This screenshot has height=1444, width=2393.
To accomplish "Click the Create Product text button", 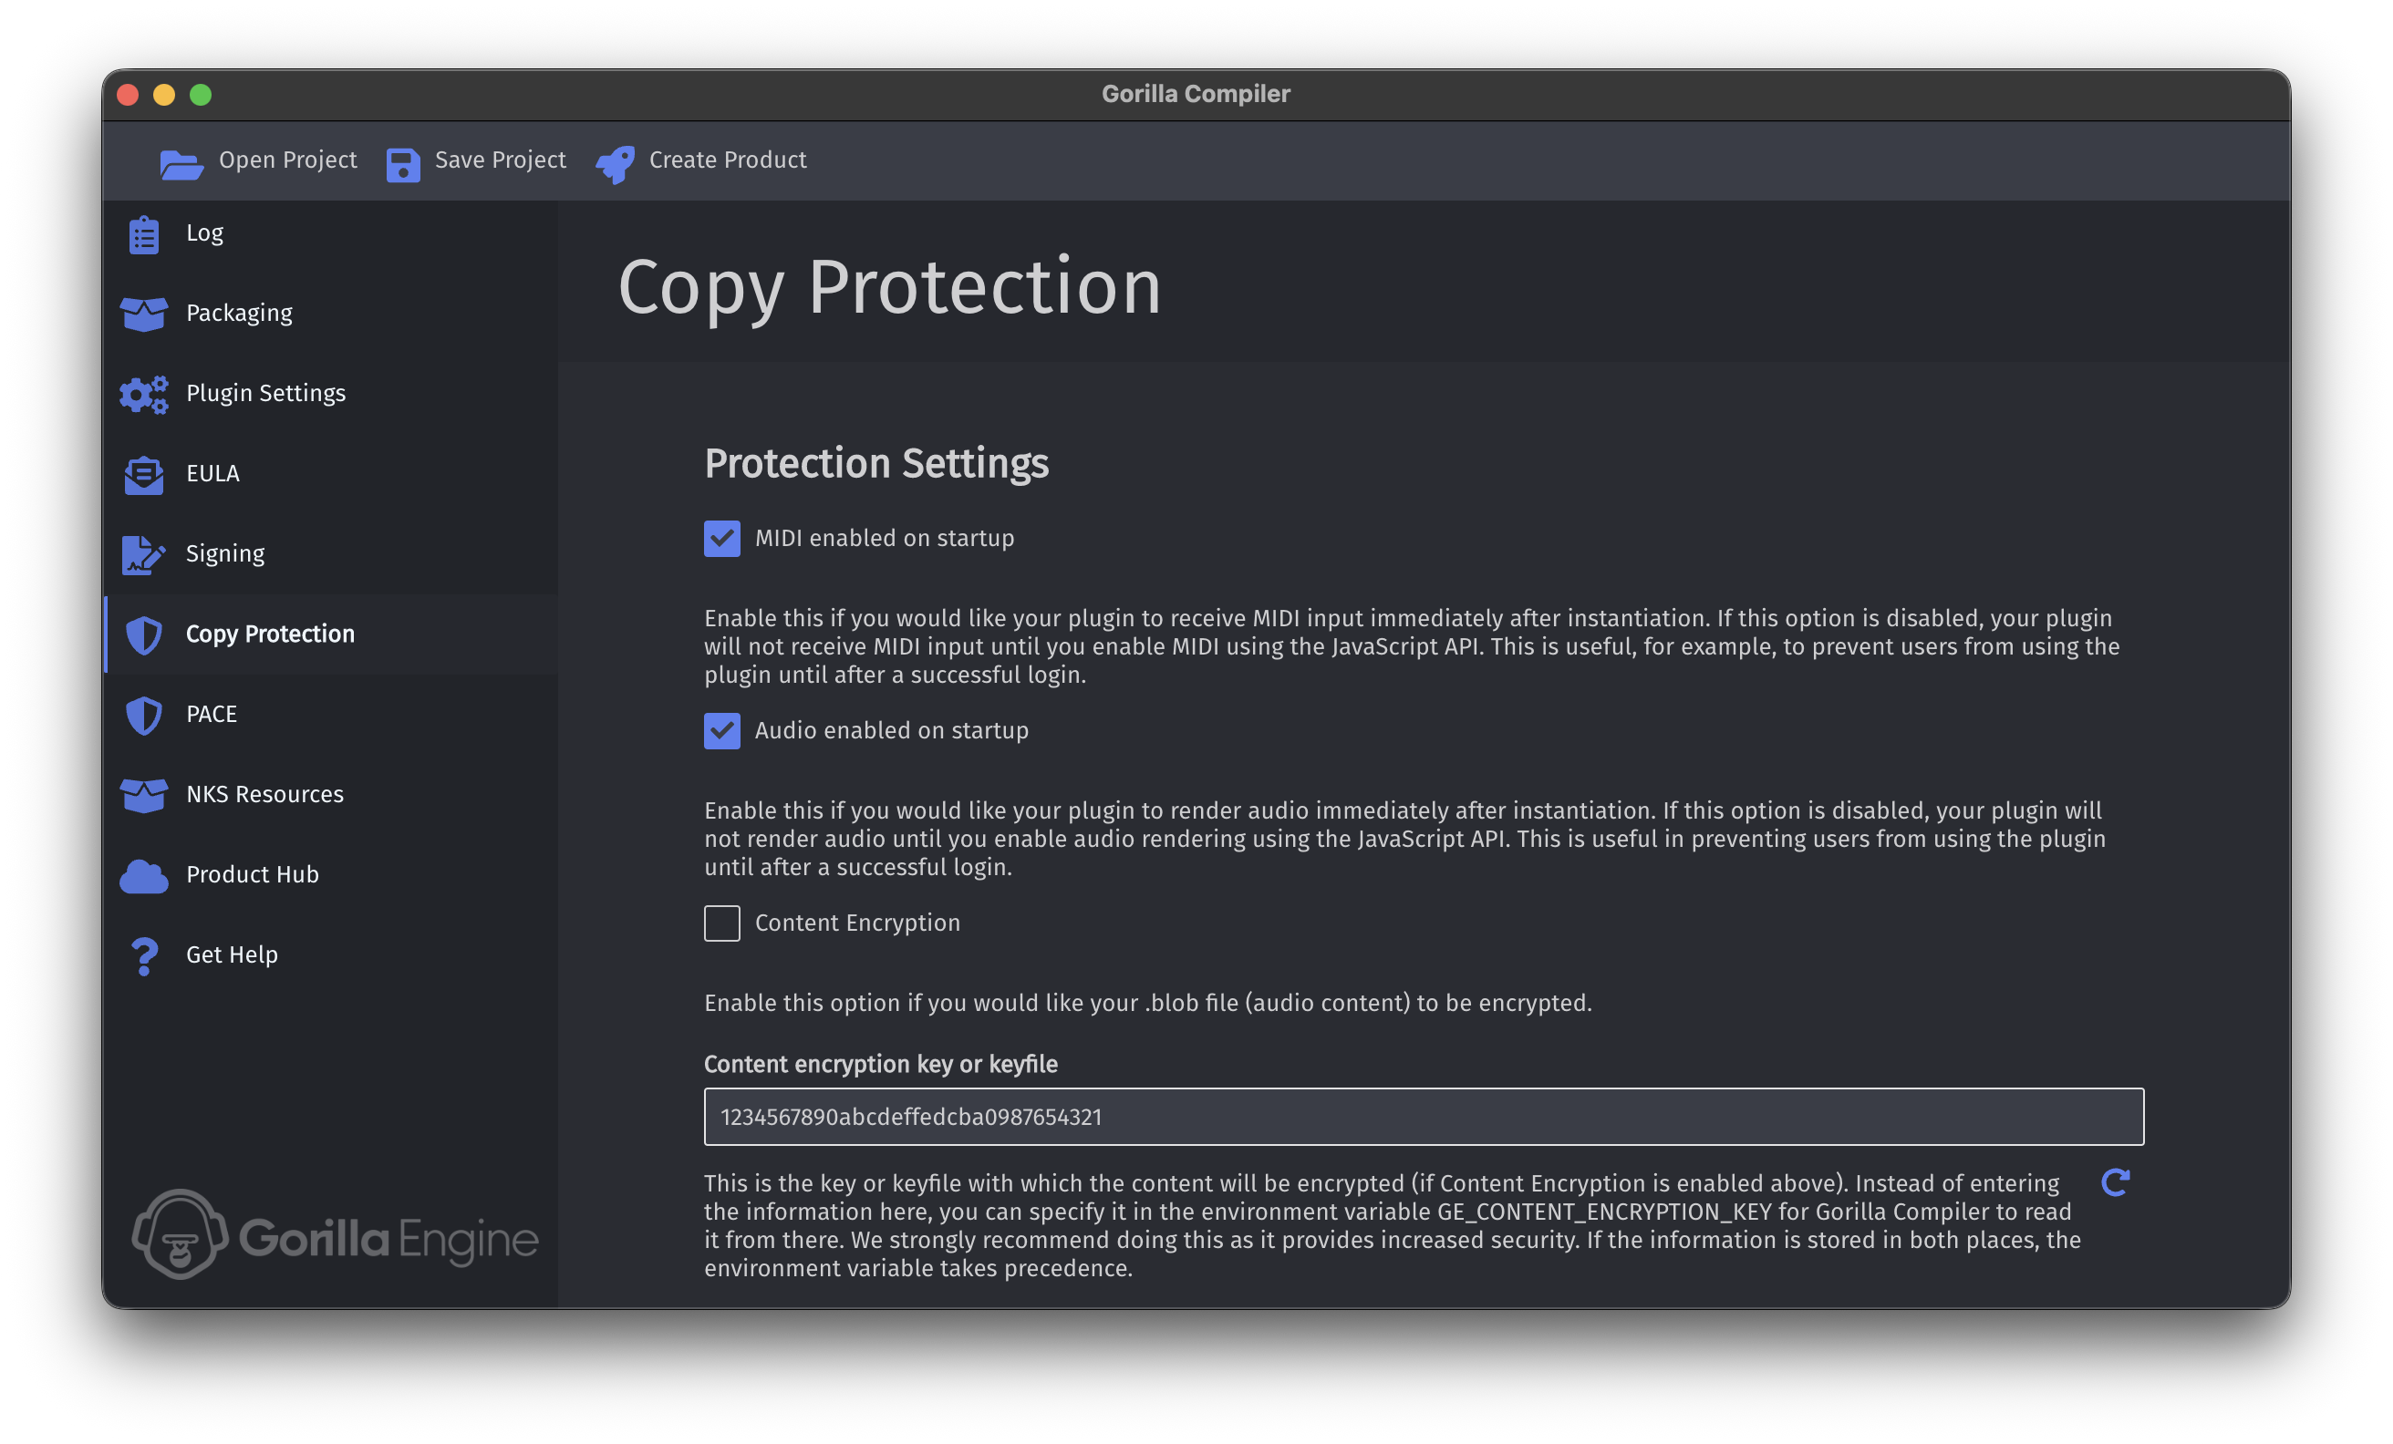I will click(x=728, y=160).
